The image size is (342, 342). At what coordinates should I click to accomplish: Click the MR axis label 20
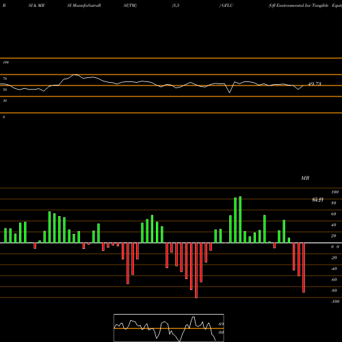coord(334,236)
